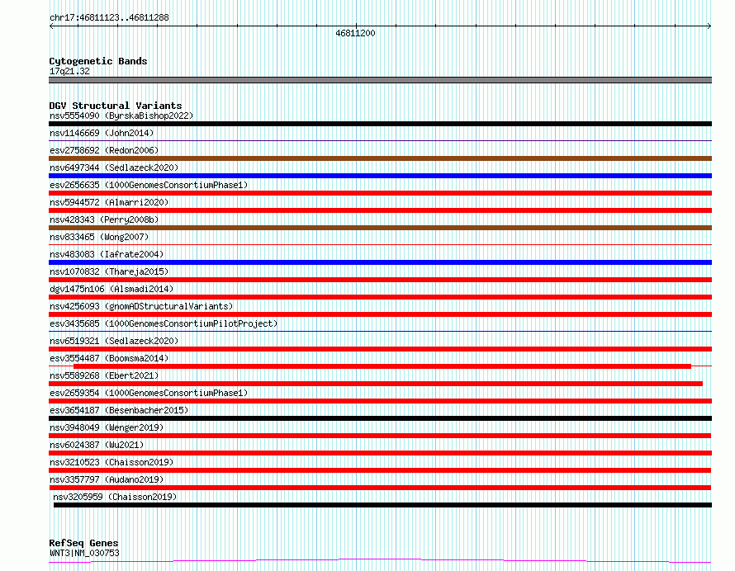This screenshot has width=735, height=571.
Task: Click the 46811200 ruler position label
Action: click(355, 33)
